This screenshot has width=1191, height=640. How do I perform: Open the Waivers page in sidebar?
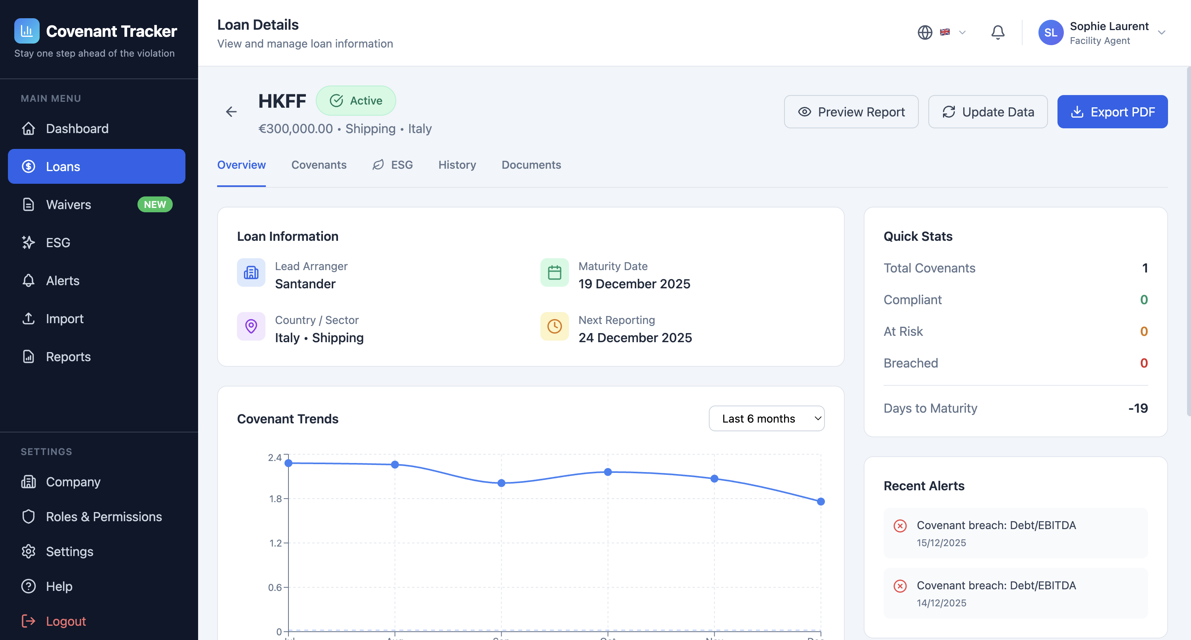[x=69, y=204]
